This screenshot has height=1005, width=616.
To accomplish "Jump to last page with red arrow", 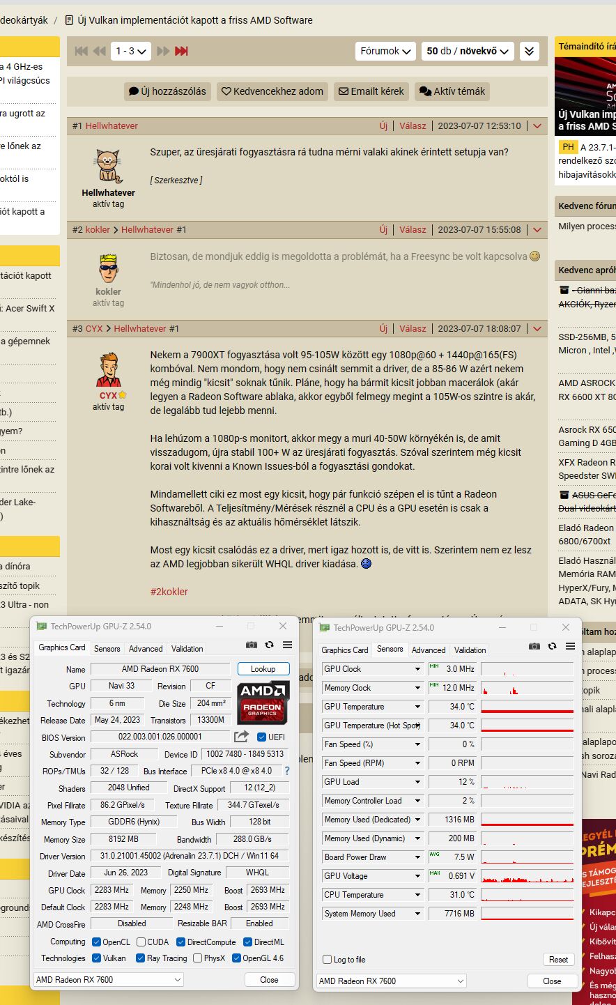I will point(181,51).
